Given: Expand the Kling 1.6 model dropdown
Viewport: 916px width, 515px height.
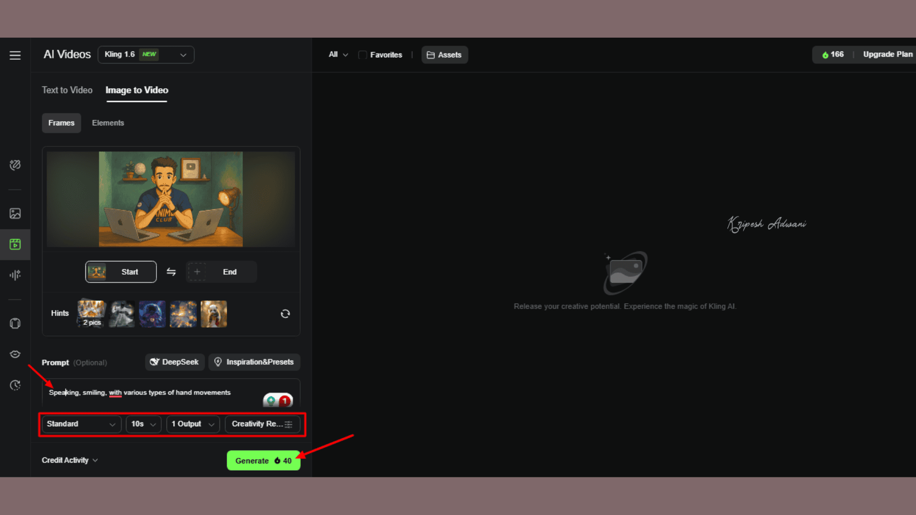Looking at the screenshot, I should click(146, 55).
